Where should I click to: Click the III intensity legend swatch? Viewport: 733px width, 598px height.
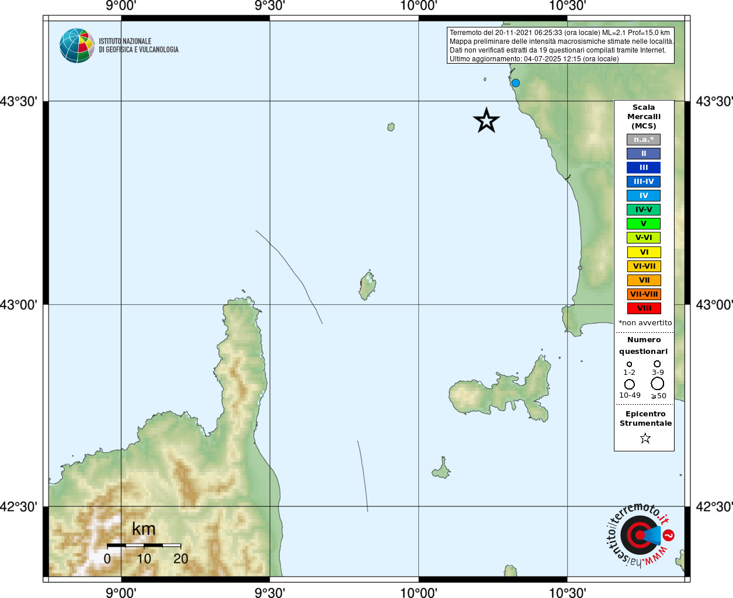pos(644,168)
